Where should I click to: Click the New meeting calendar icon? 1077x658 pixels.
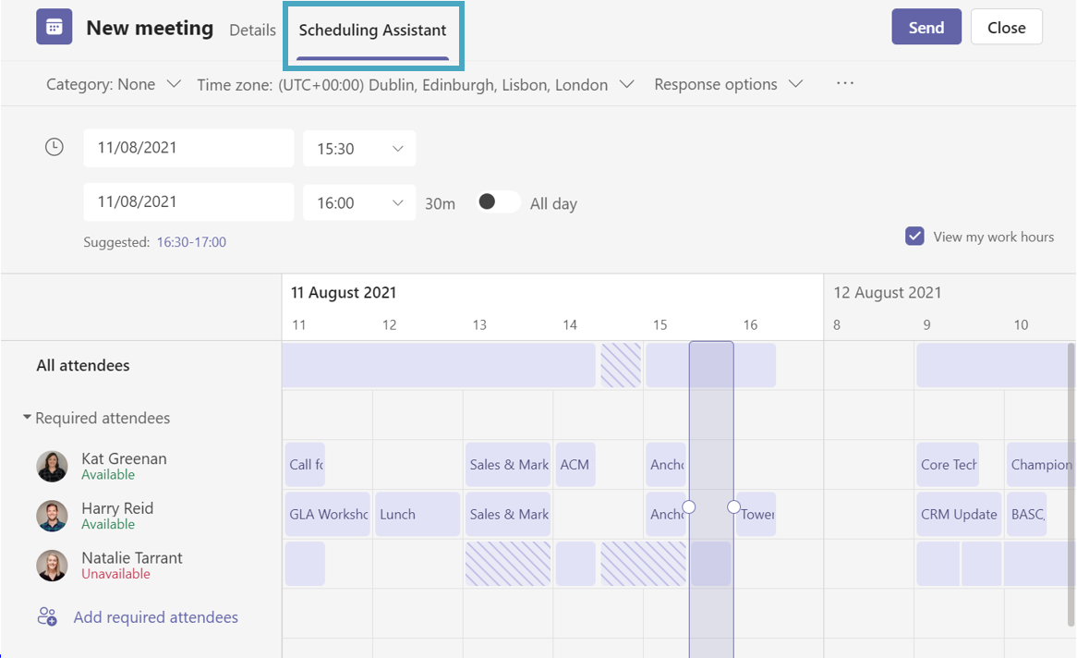[53, 27]
